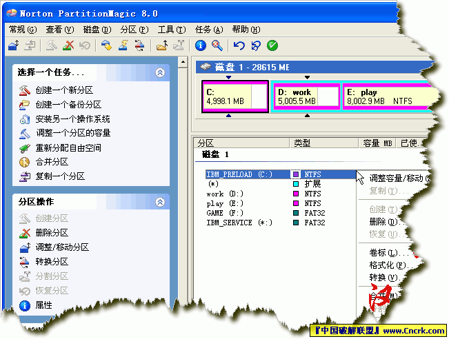Click the 类型 column header
The height and width of the screenshot is (339, 449).
(x=324, y=143)
